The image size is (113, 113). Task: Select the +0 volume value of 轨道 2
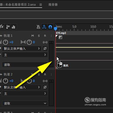pos(11,81)
